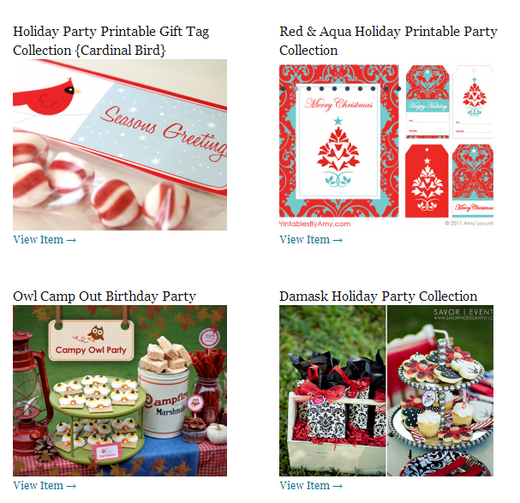Click View Item under Red & Aqua collection
520x503 pixels.
click(x=311, y=240)
